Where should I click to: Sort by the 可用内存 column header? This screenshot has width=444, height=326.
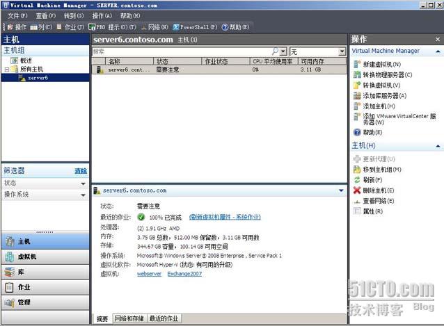[322, 61]
